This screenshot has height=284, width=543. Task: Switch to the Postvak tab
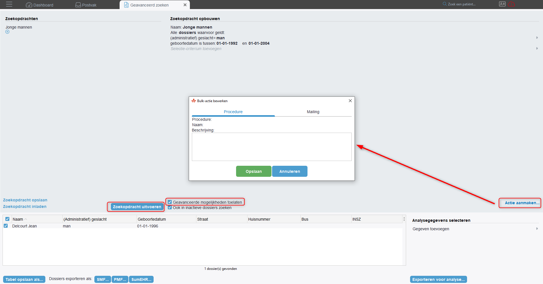[86, 5]
